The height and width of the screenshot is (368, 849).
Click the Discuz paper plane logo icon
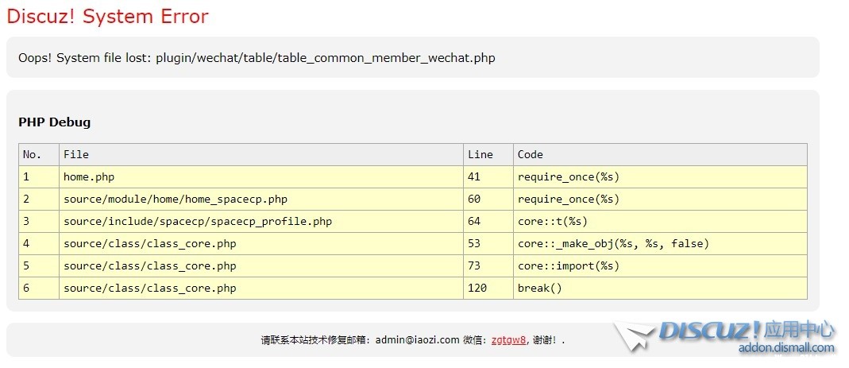point(633,335)
